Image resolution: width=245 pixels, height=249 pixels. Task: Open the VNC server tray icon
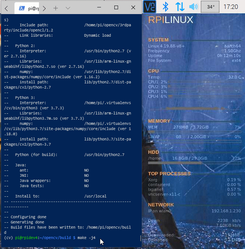click(x=150, y=7)
